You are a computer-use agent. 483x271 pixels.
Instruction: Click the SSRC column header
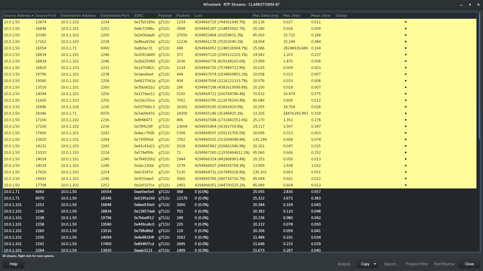click(x=145, y=16)
